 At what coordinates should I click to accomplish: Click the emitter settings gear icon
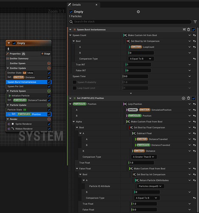click(138, 12)
